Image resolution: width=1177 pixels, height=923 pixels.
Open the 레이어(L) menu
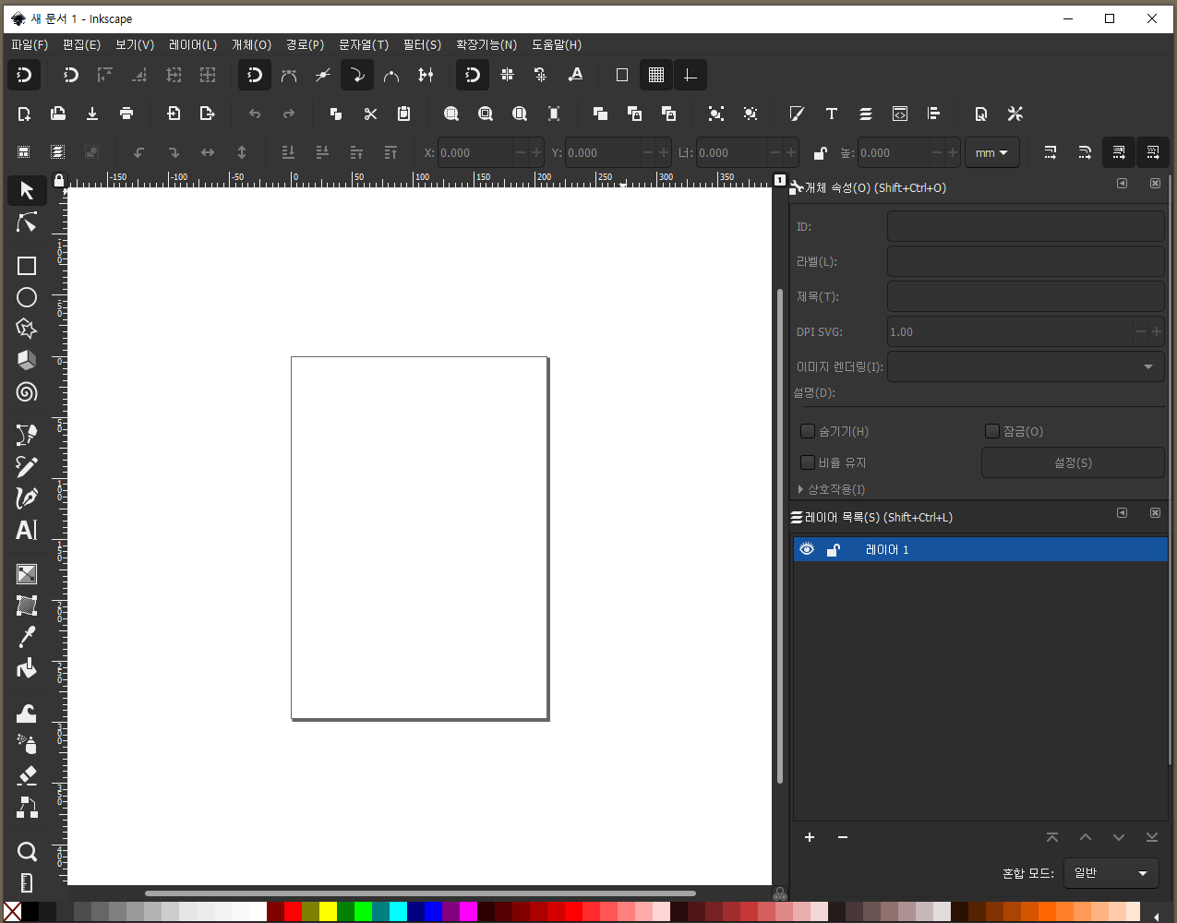(193, 44)
